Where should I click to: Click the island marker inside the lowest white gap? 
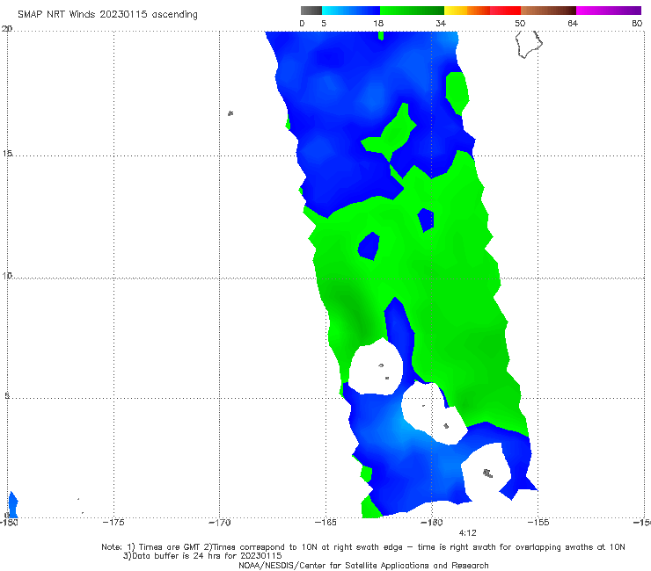pos(488,473)
